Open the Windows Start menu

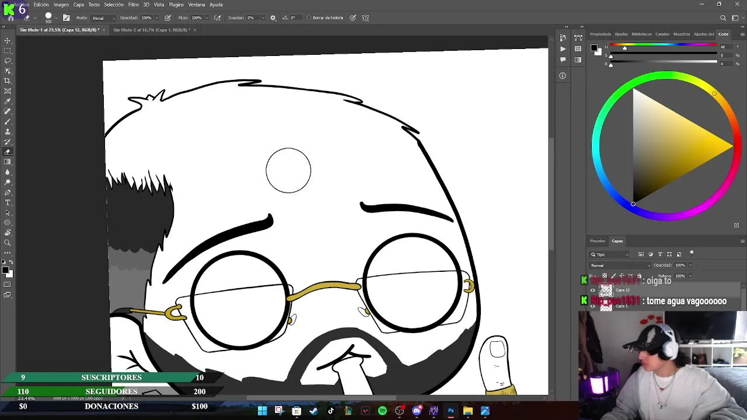click(262, 411)
